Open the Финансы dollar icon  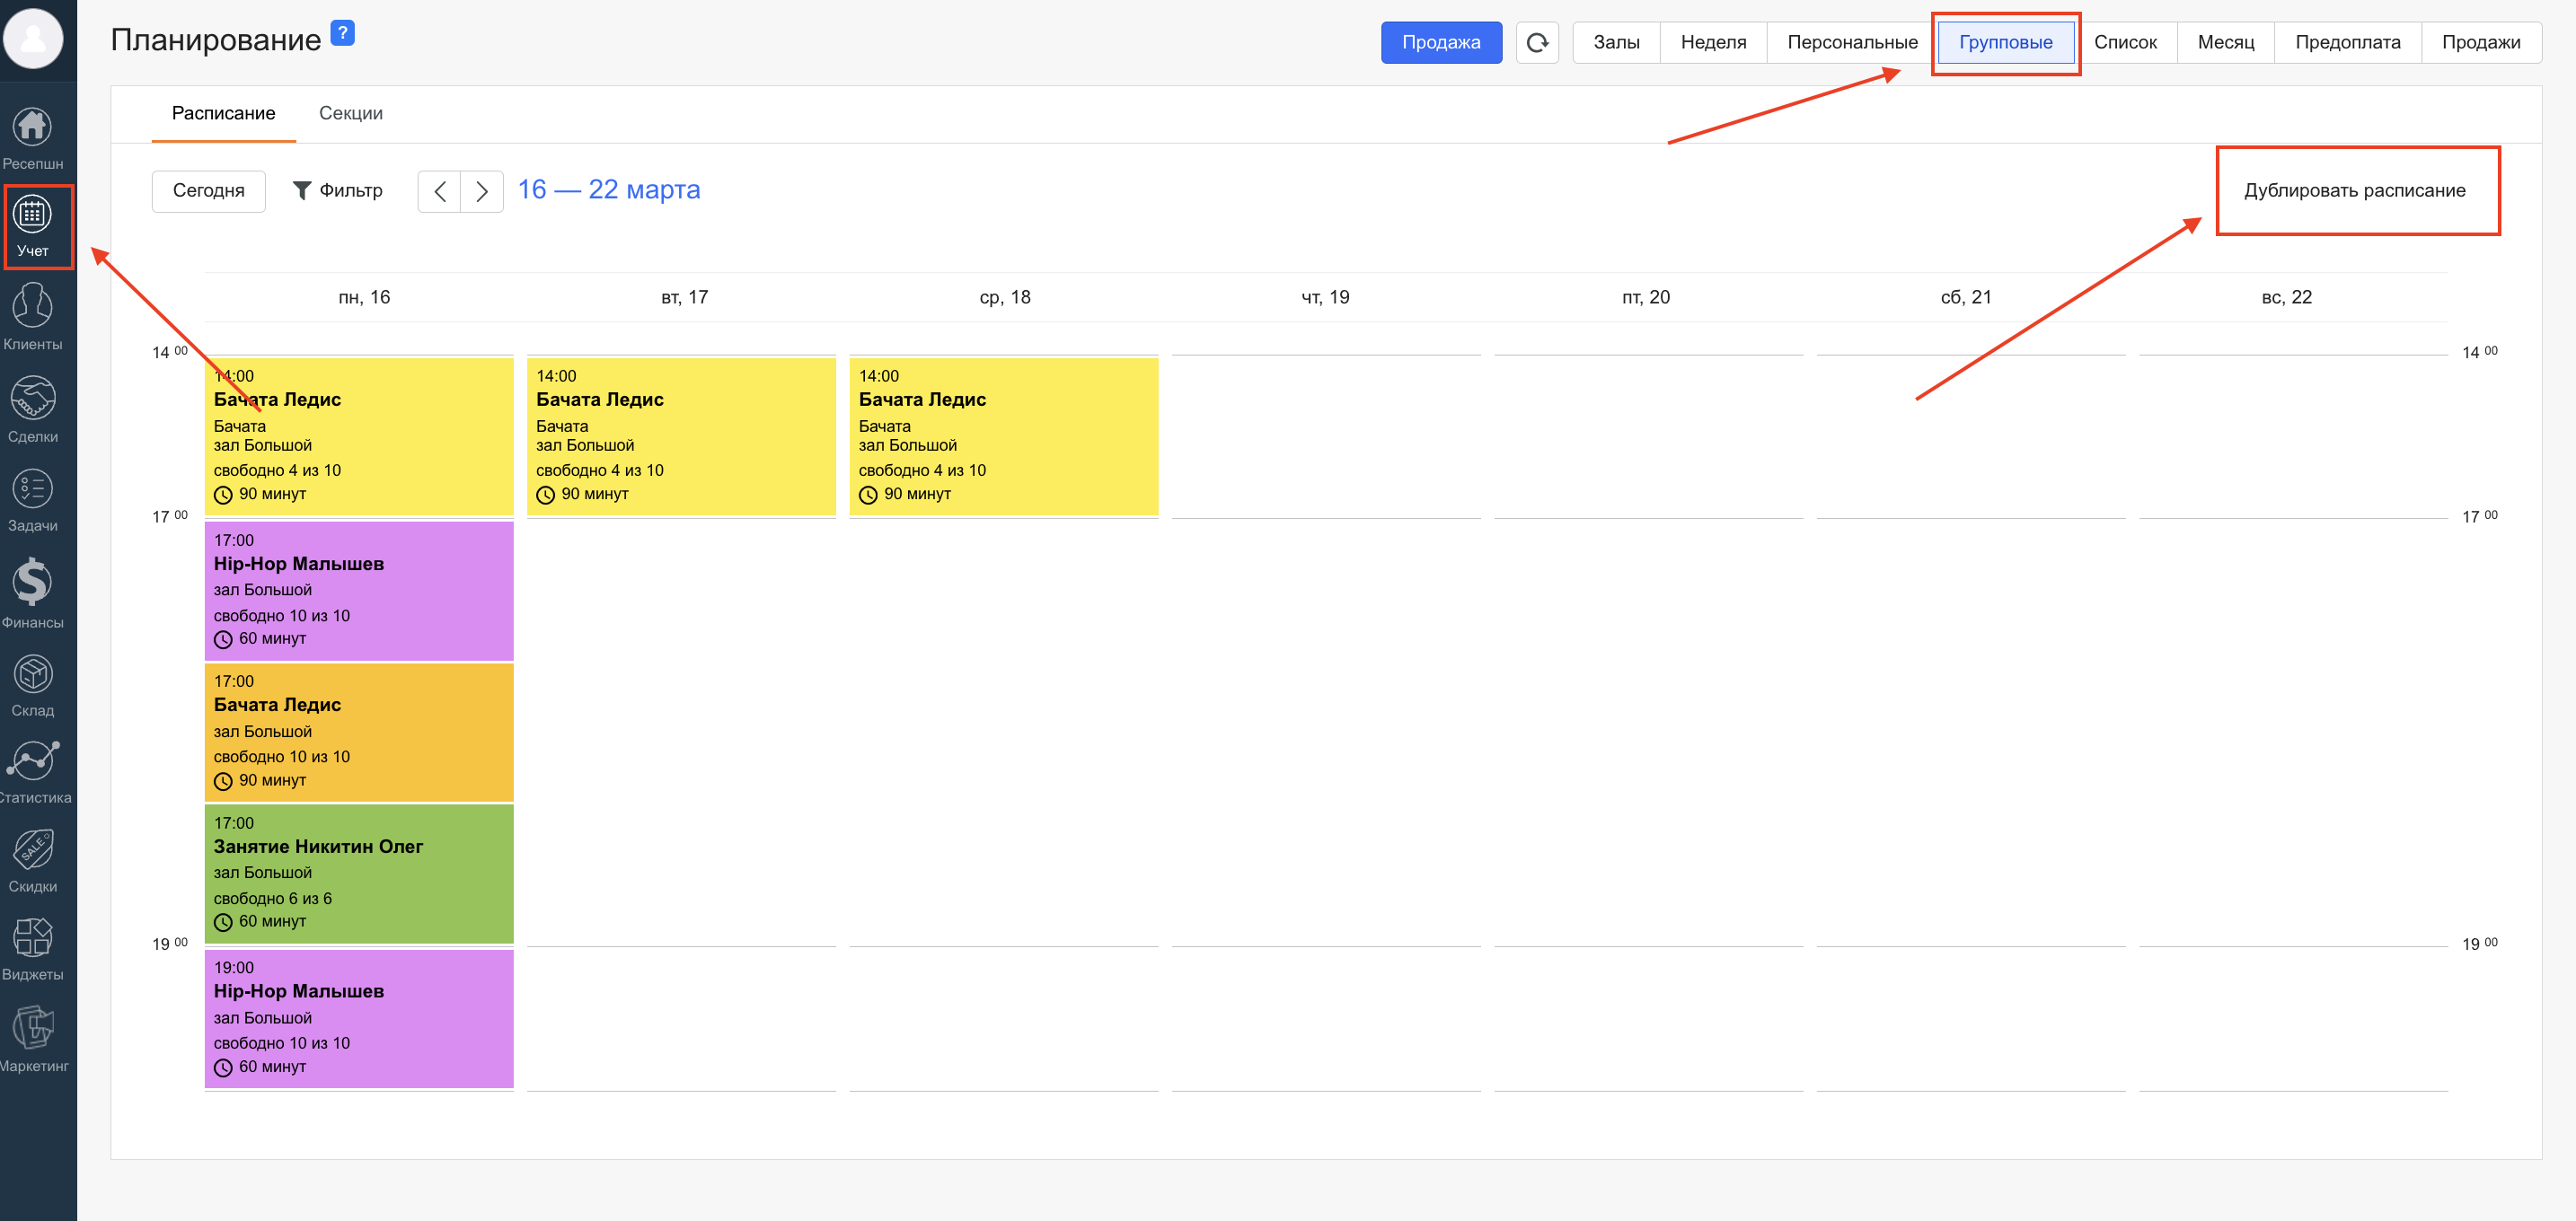click(32, 583)
